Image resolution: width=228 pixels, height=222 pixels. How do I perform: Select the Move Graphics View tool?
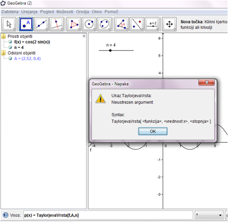169,24
